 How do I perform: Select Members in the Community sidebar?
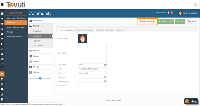click(x=16, y=23)
